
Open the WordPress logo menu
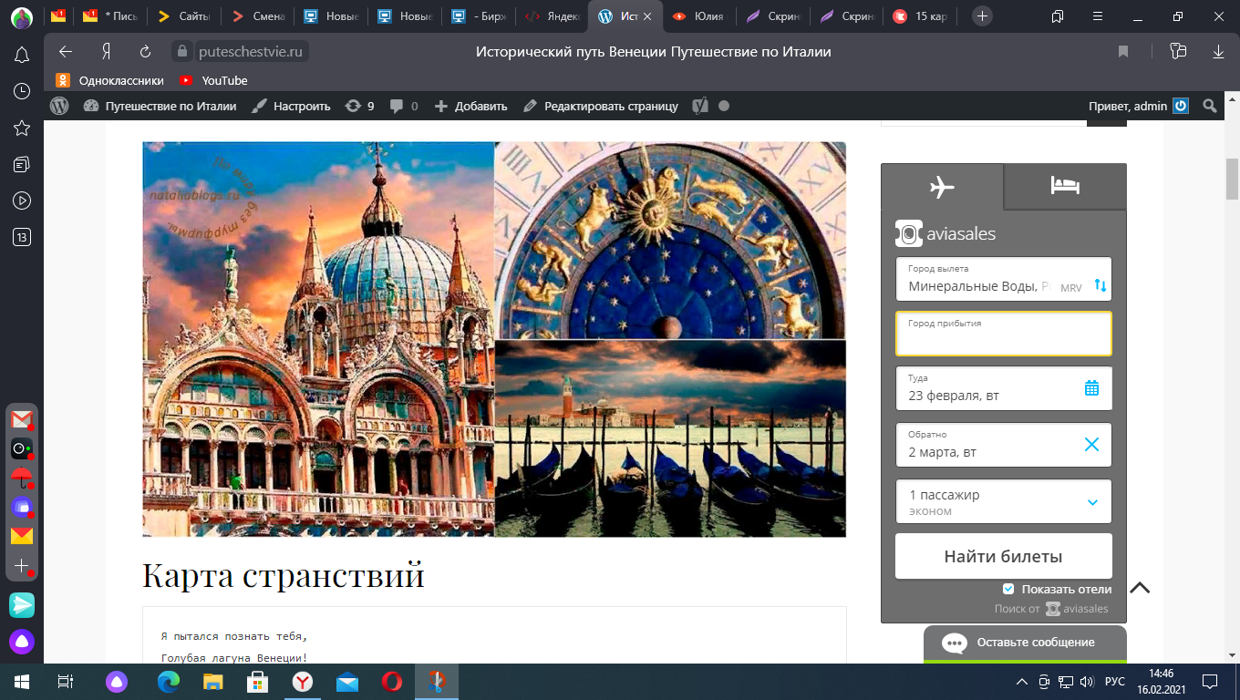coord(59,106)
